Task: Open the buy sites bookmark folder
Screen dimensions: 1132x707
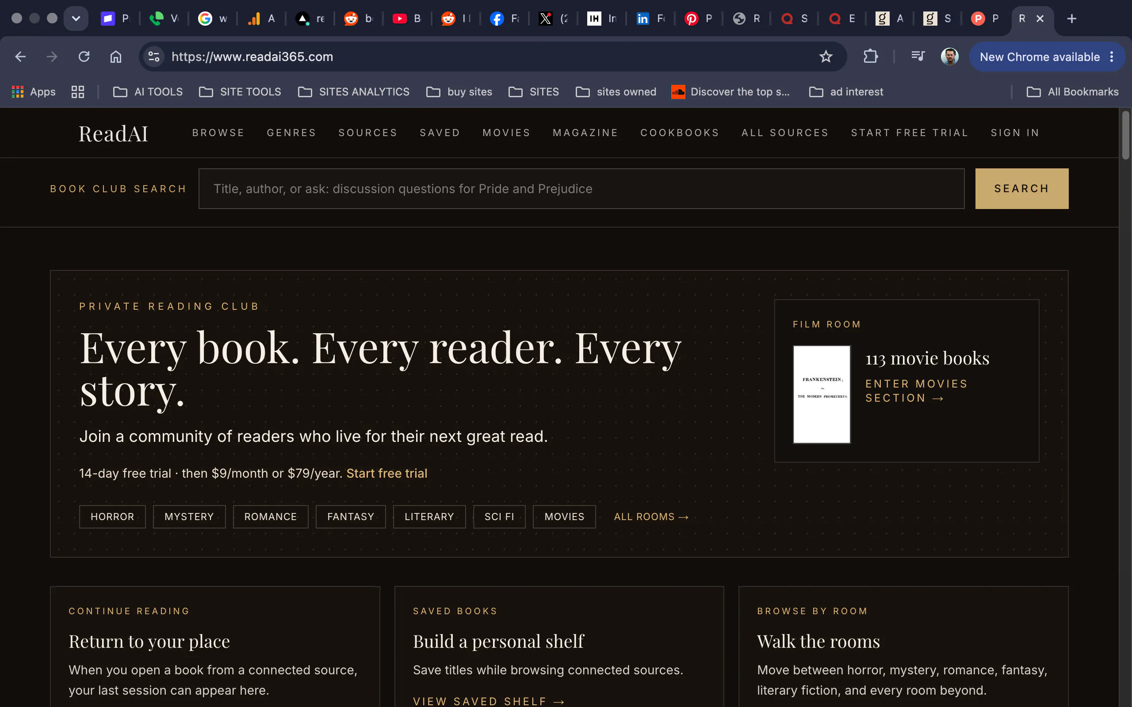Action: tap(459, 91)
